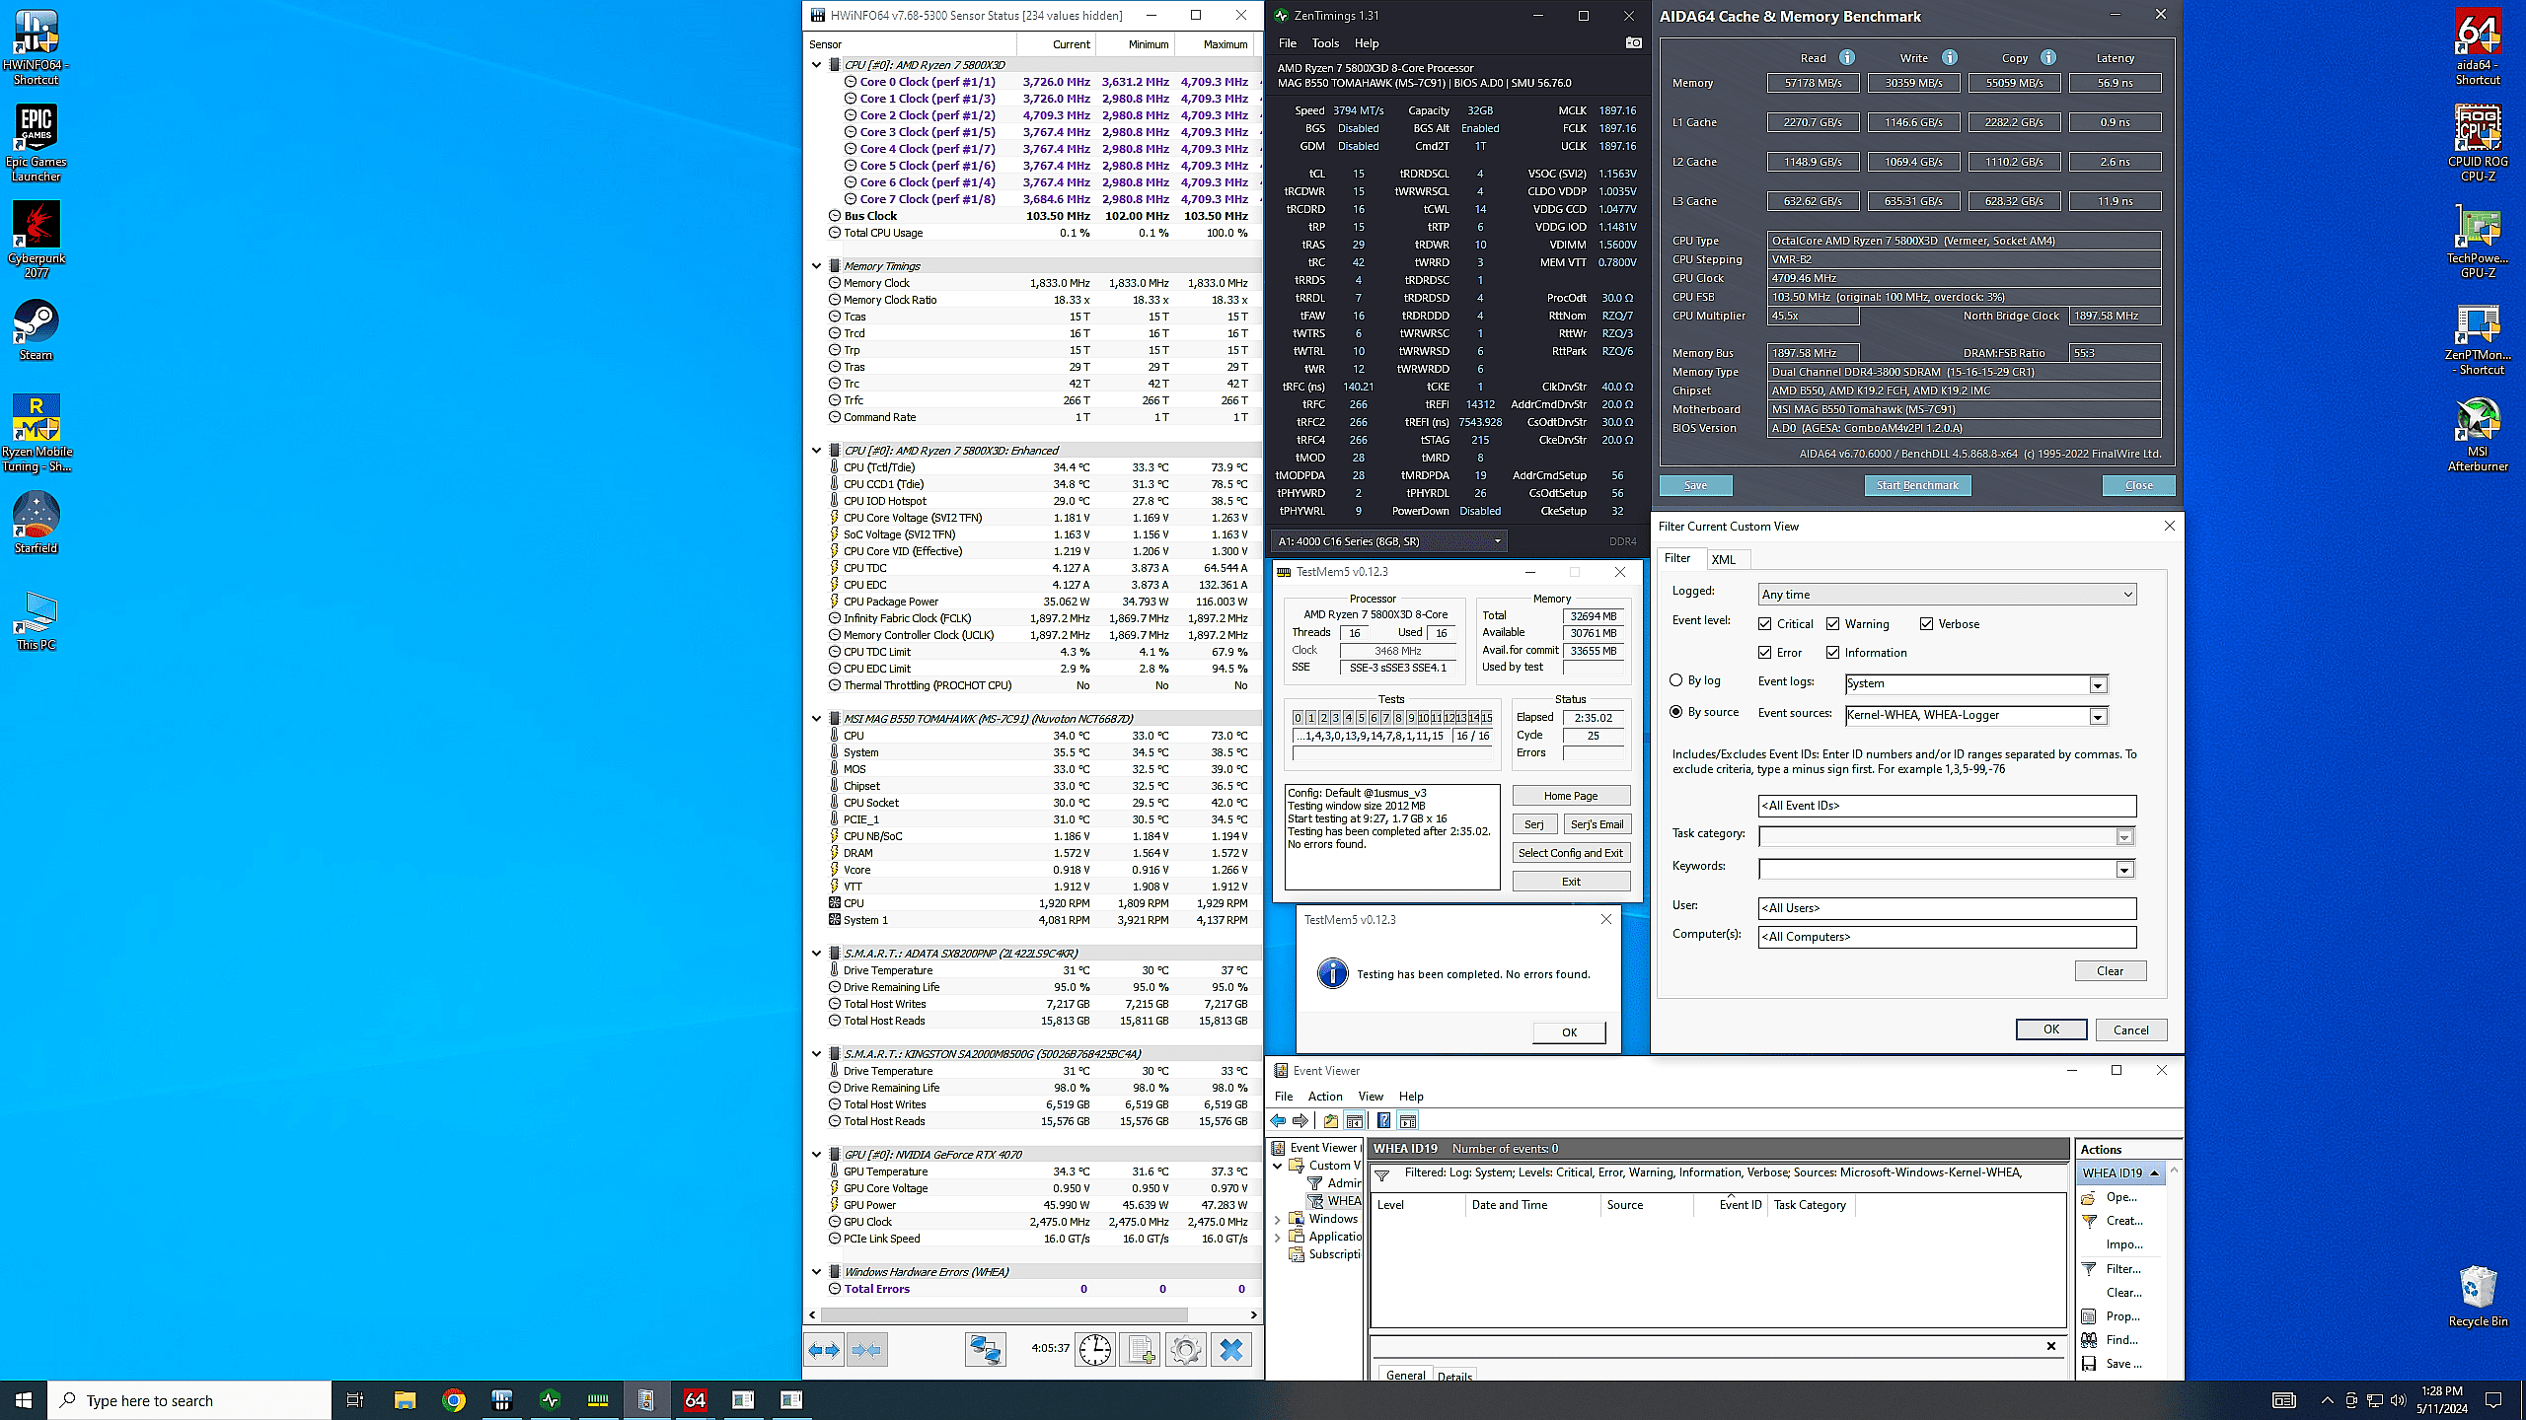
Task: Collapse Windows Hardware Errors (WHEA) group
Action: point(816,1272)
